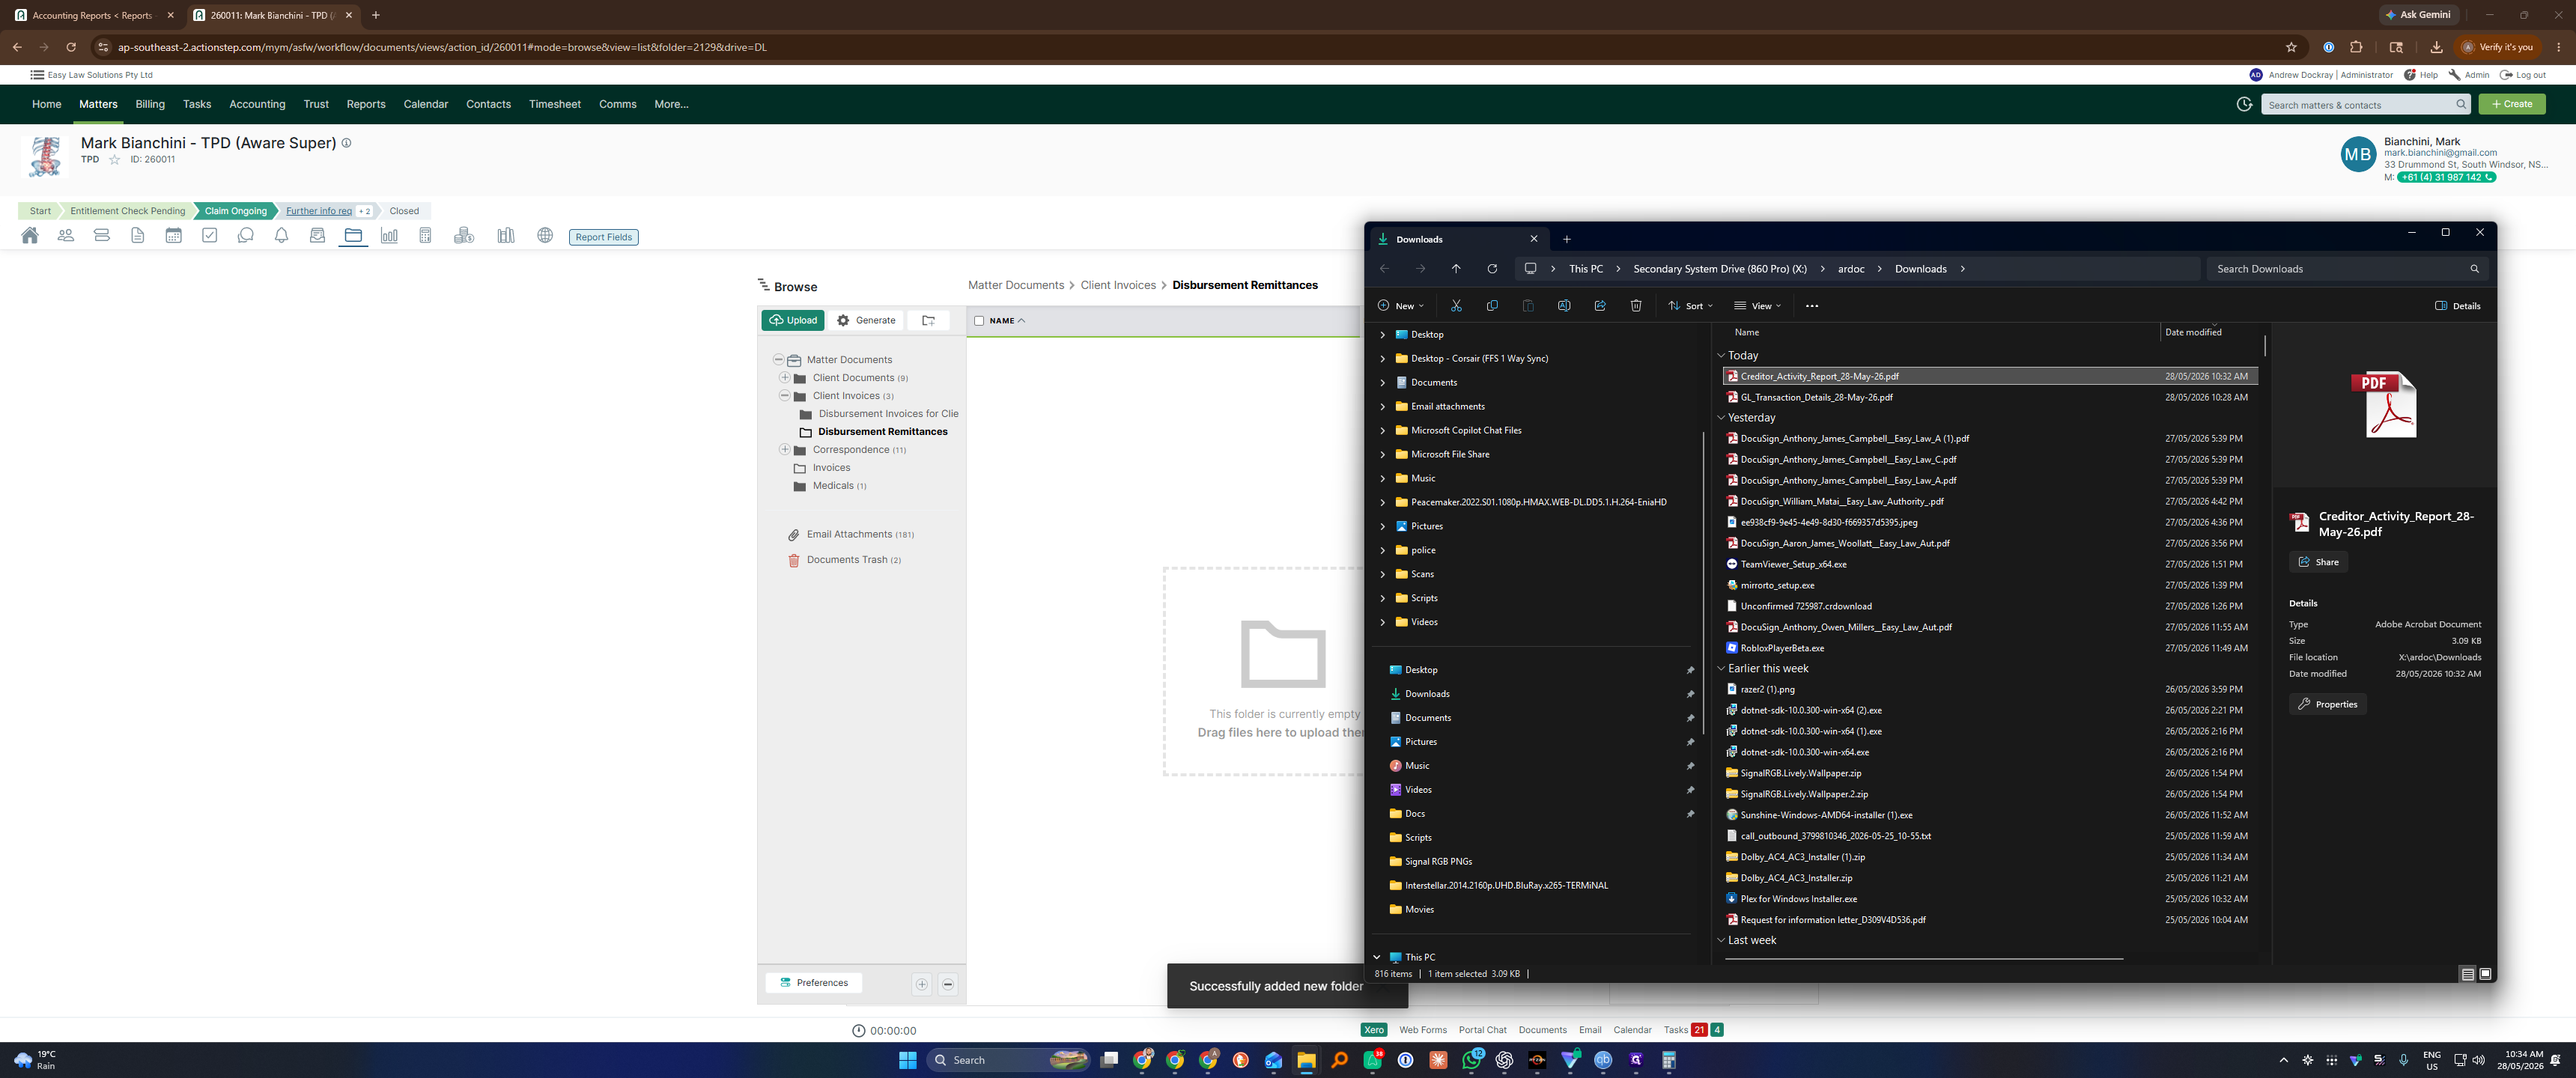Click the Up arrow in Explorer navigation
2576x1078 pixels.
click(x=1456, y=269)
